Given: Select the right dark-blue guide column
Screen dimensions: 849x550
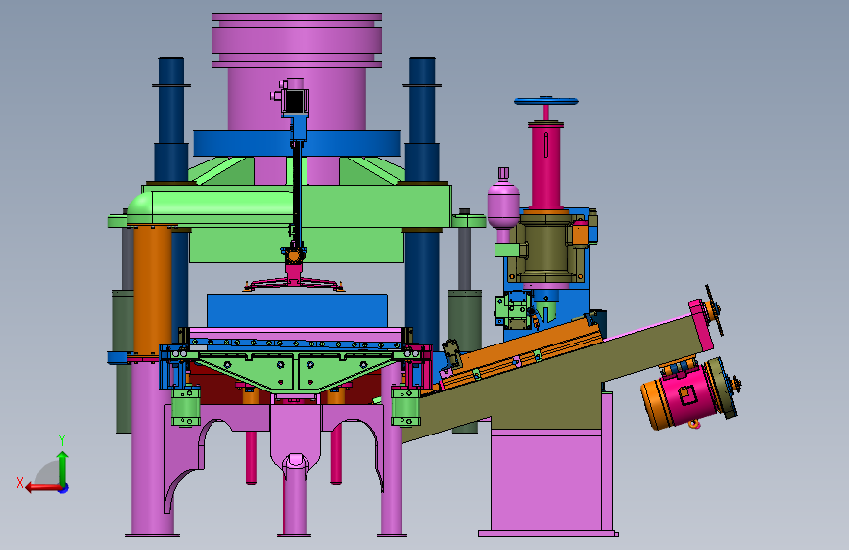Looking at the screenshot, I should pyautogui.click(x=422, y=201).
